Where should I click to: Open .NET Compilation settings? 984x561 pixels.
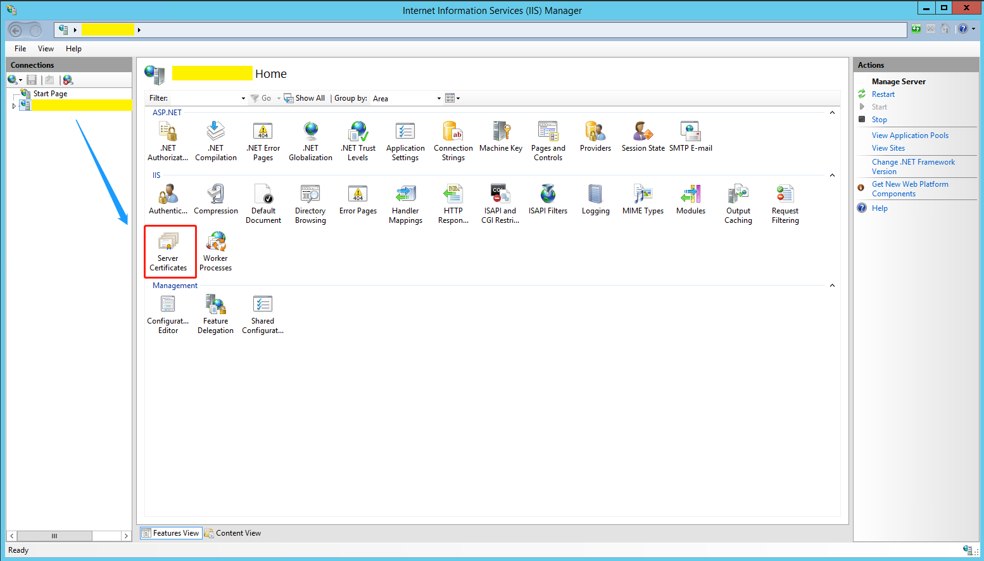[216, 141]
